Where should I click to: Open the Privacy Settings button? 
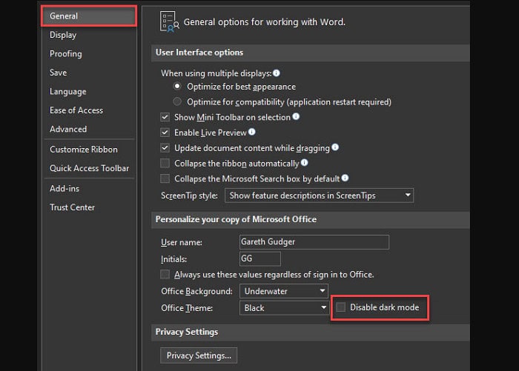199,355
